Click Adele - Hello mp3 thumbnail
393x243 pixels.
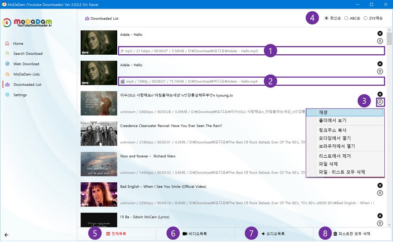pyautogui.click(x=99, y=43)
